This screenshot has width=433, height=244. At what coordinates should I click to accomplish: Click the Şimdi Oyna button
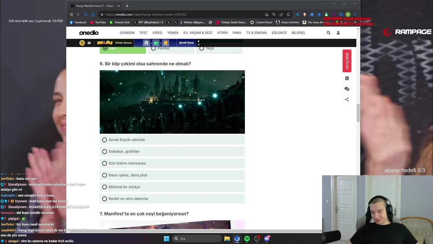[186, 43]
